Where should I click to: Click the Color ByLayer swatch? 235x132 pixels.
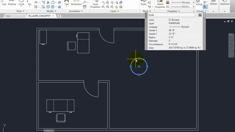click(x=170, y=20)
